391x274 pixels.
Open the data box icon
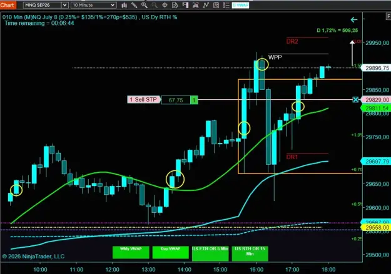click(x=175, y=5)
